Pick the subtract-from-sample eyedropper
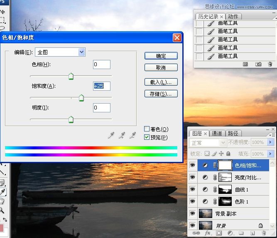This screenshot has width=277, height=238. coord(133,135)
